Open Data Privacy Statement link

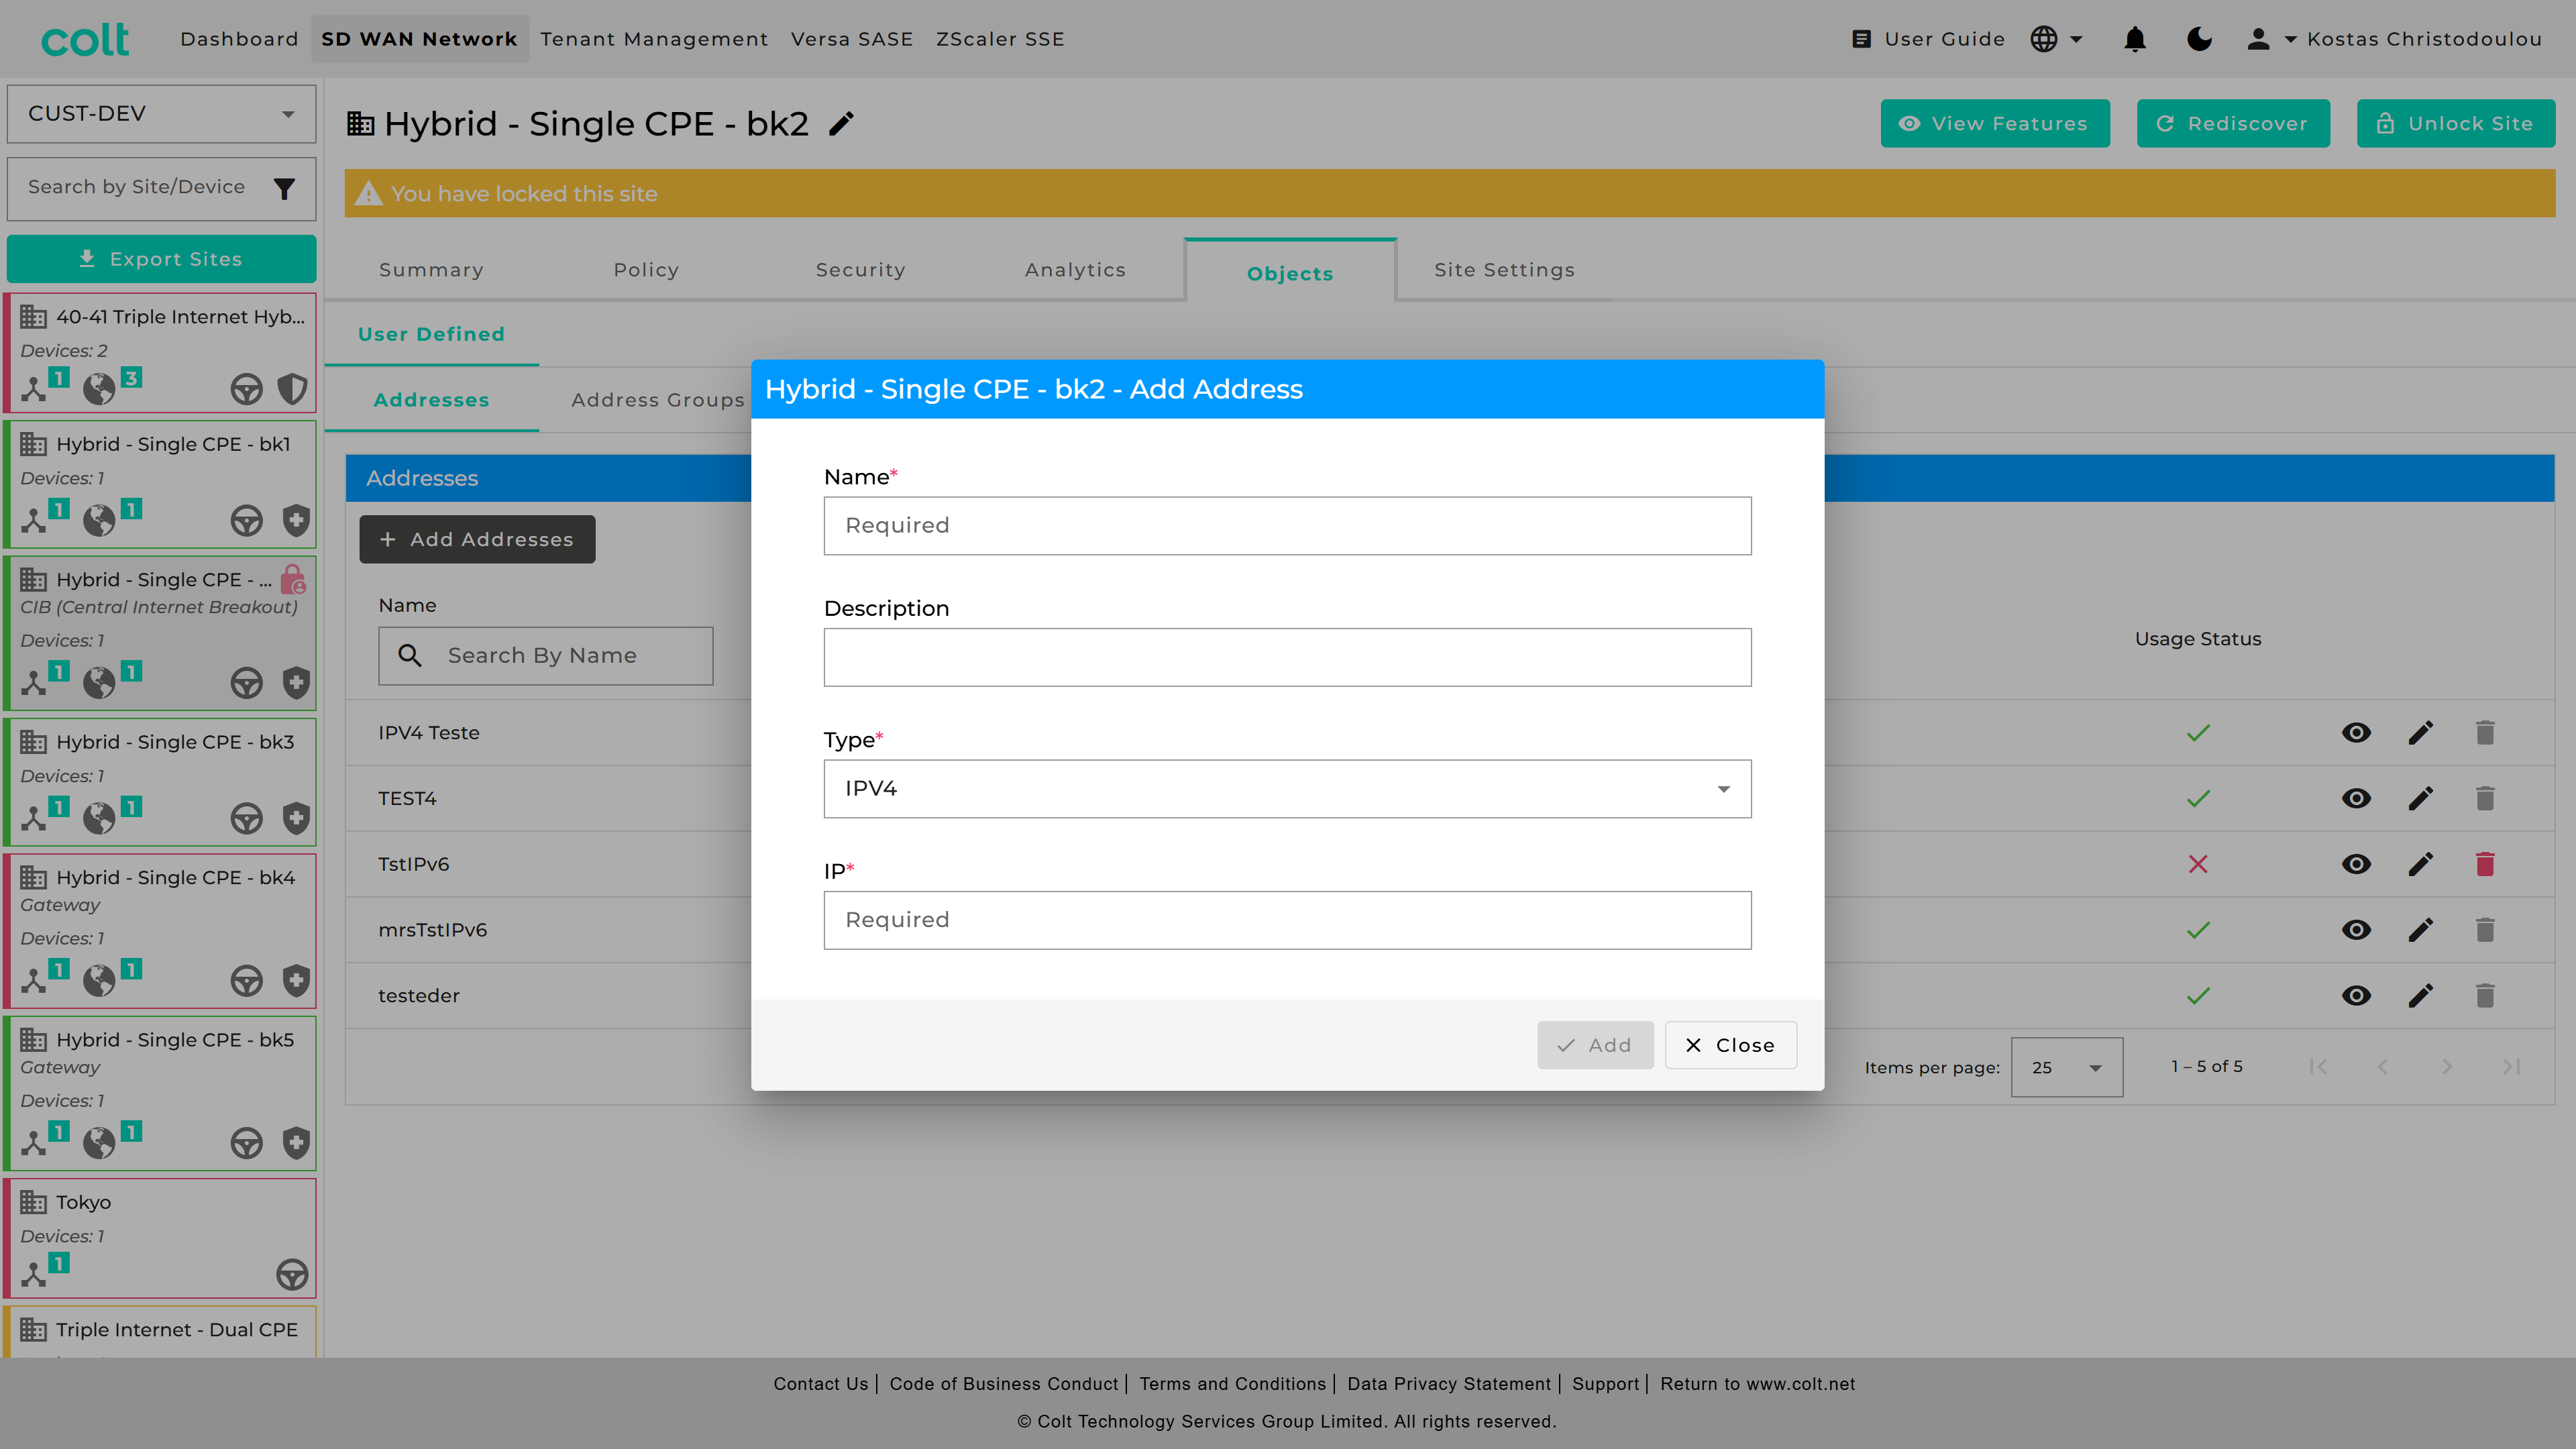pyautogui.click(x=1448, y=1384)
